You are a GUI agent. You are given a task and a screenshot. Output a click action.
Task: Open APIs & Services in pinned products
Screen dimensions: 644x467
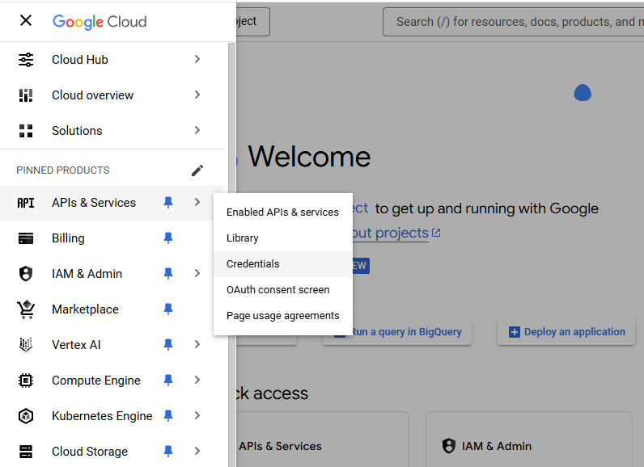112,203
